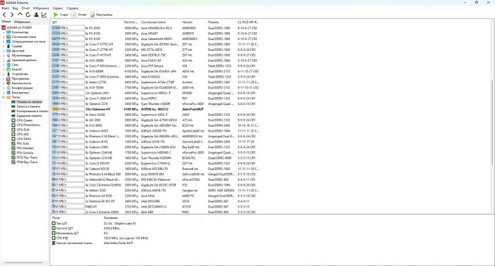Viewport: 495px width, 266px height.
Task: Expand the Сеть node chevron
Action: pyautogui.click(x=3, y=64)
